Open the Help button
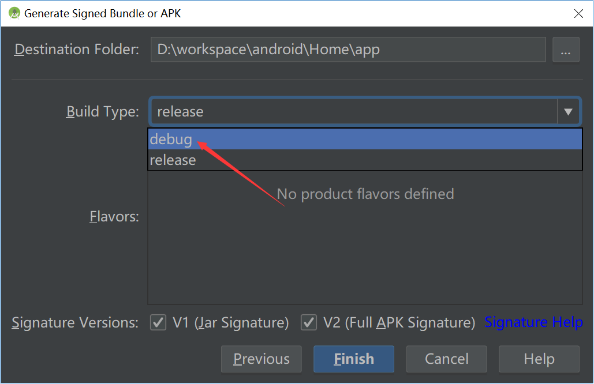Image resolution: width=594 pixels, height=384 pixels. [x=539, y=359]
